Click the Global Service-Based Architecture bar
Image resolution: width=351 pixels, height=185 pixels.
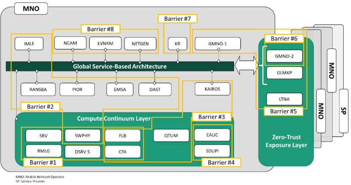click(119, 67)
